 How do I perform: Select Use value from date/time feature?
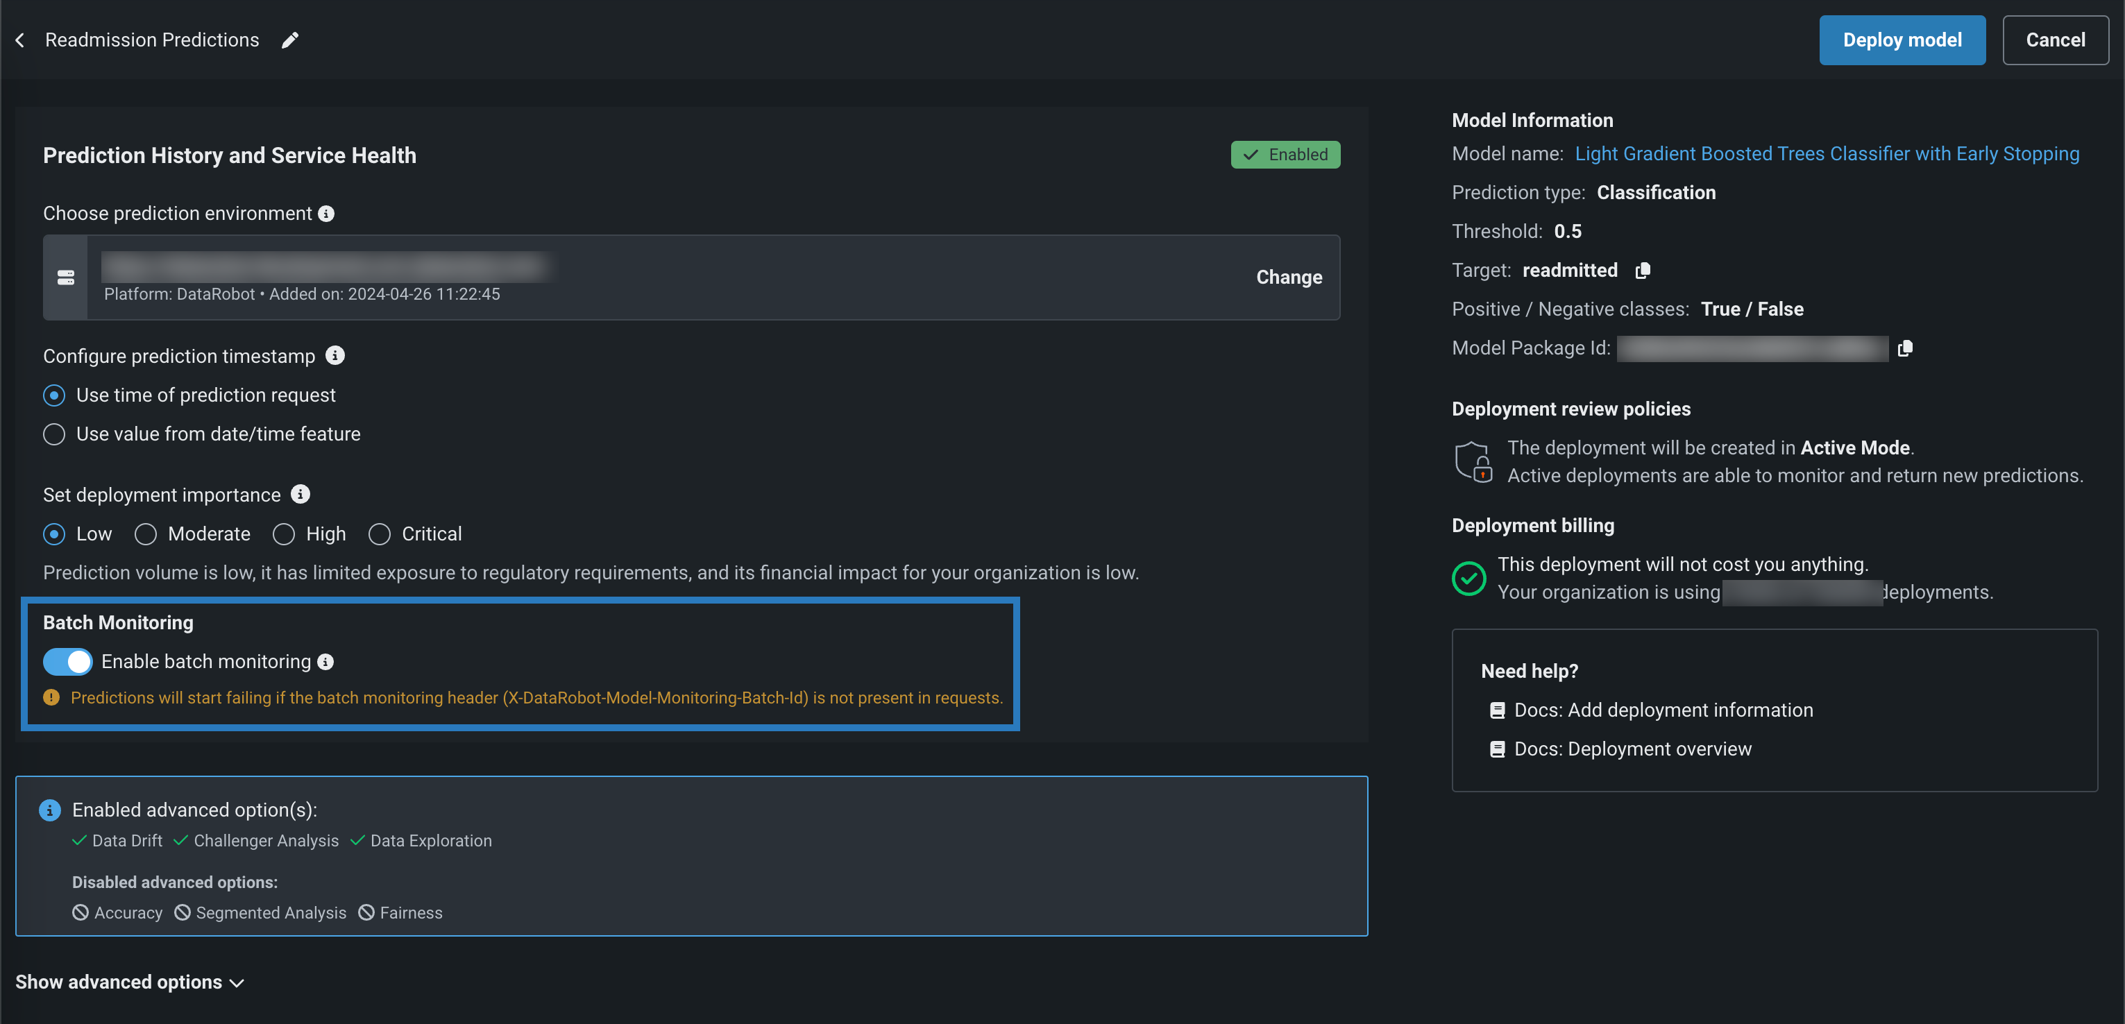(54, 434)
